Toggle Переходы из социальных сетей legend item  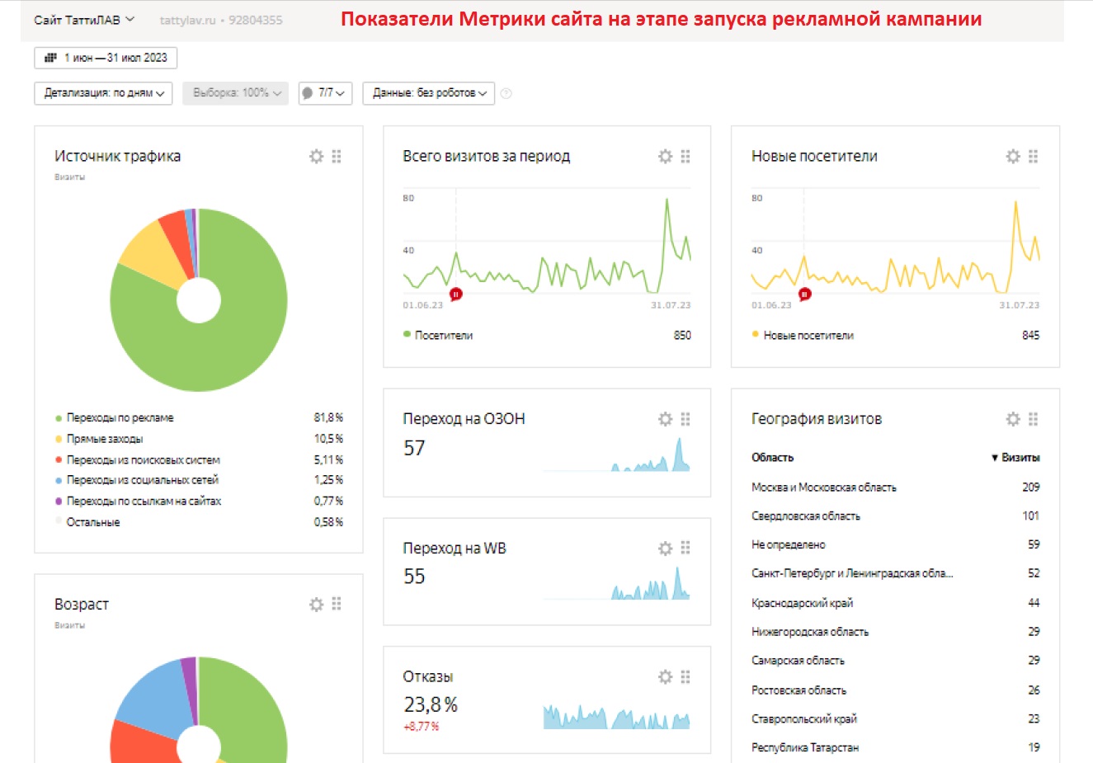137,480
